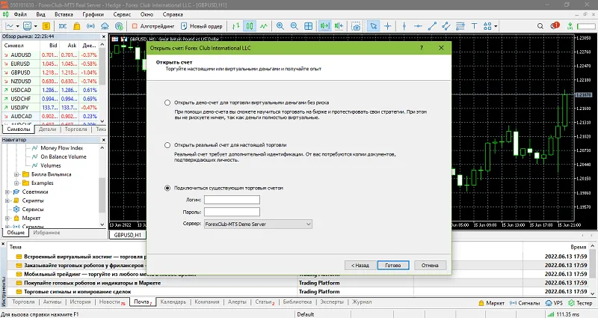This screenshot has height=318, width=598.
Task: Select the horizontal line drawing tool
Action: click(x=418, y=26)
